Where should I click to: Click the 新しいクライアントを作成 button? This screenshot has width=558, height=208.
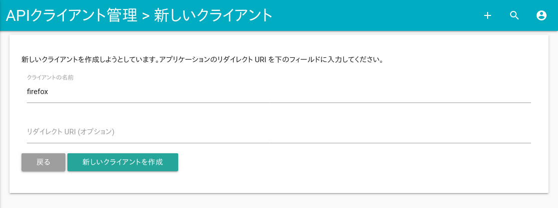pyautogui.click(x=123, y=162)
